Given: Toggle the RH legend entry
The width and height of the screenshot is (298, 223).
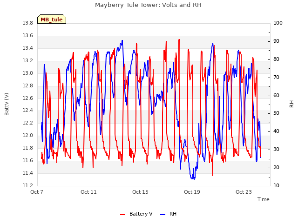Looking at the screenshot, I should [x=168, y=214].
